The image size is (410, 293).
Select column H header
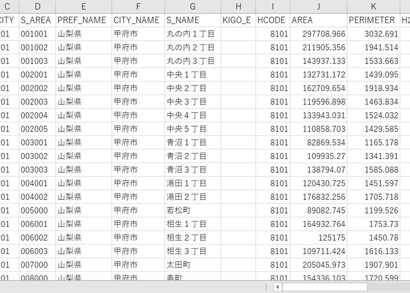pos(238,7)
